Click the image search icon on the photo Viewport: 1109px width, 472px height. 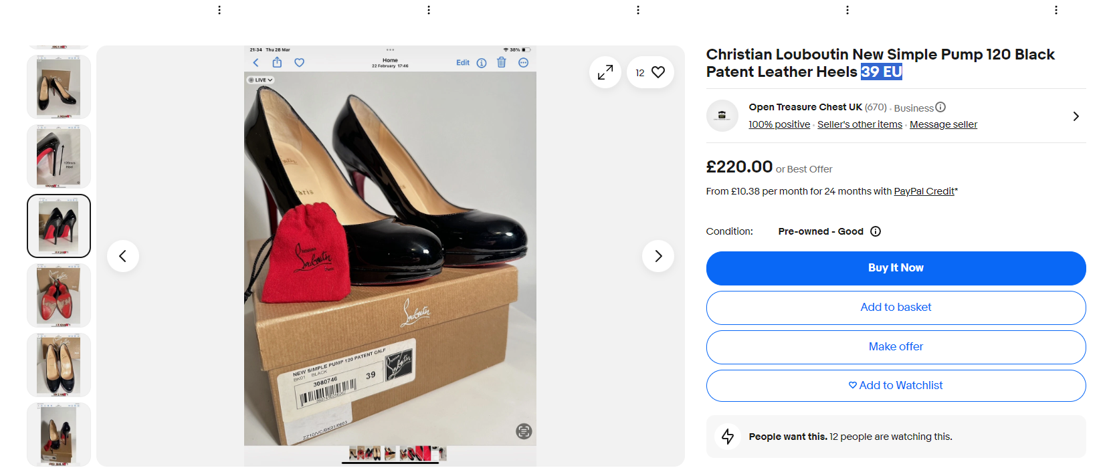(x=524, y=431)
